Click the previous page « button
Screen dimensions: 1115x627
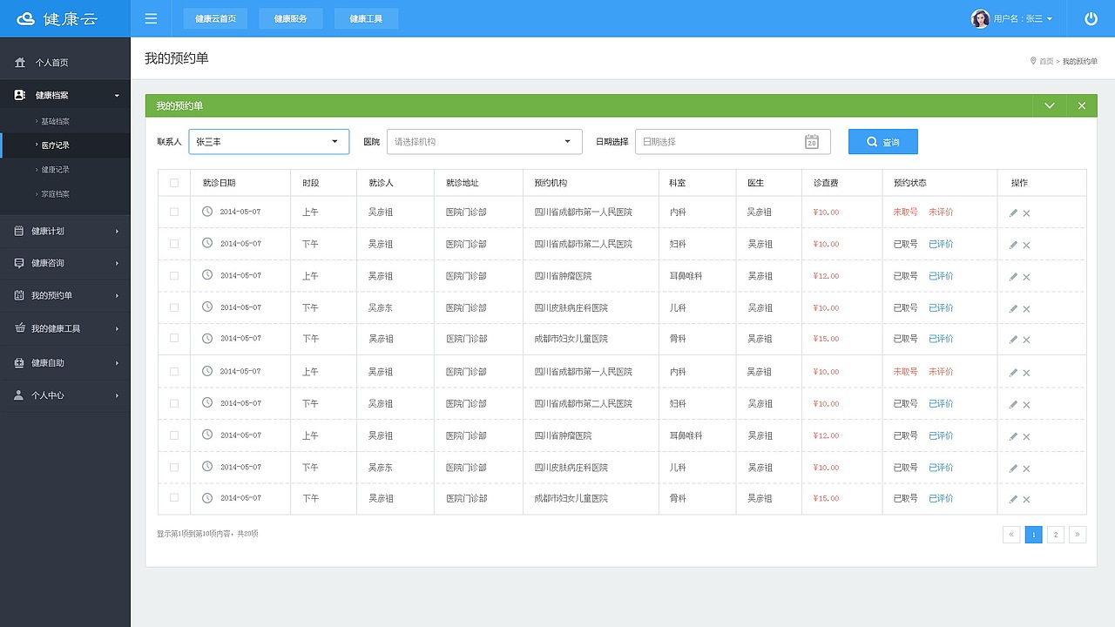(1011, 535)
